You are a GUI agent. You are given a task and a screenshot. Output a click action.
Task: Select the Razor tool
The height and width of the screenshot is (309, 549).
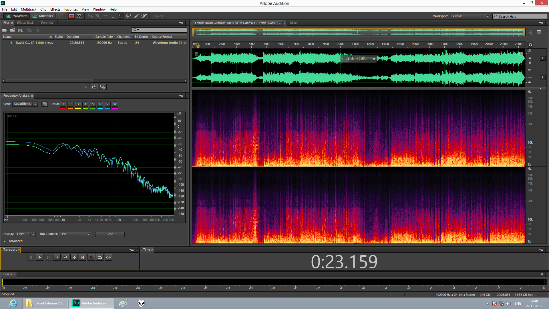tap(98, 16)
